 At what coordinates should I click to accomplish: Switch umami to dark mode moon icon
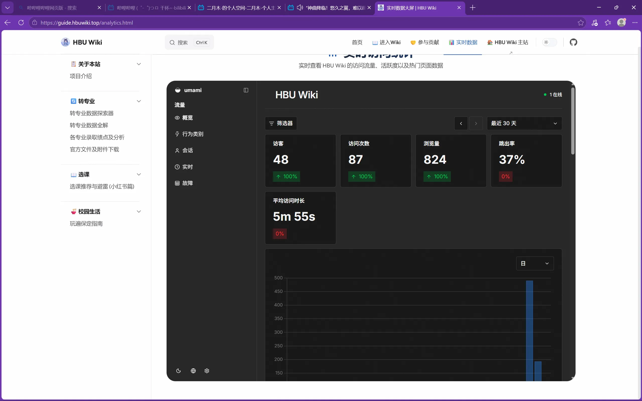click(x=179, y=371)
